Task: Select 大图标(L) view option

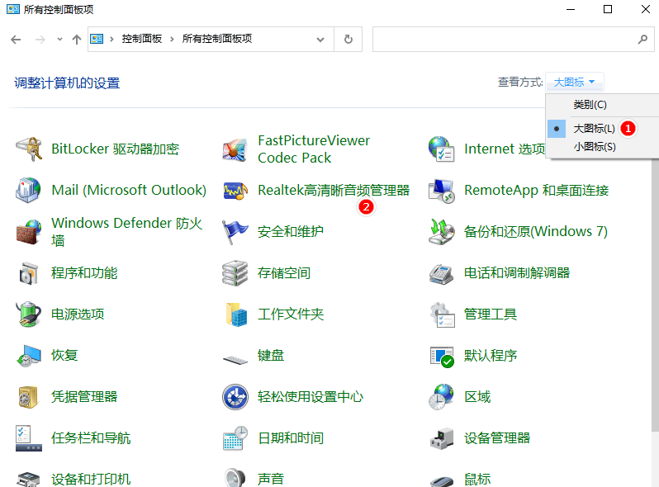Action: click(594, 128)
